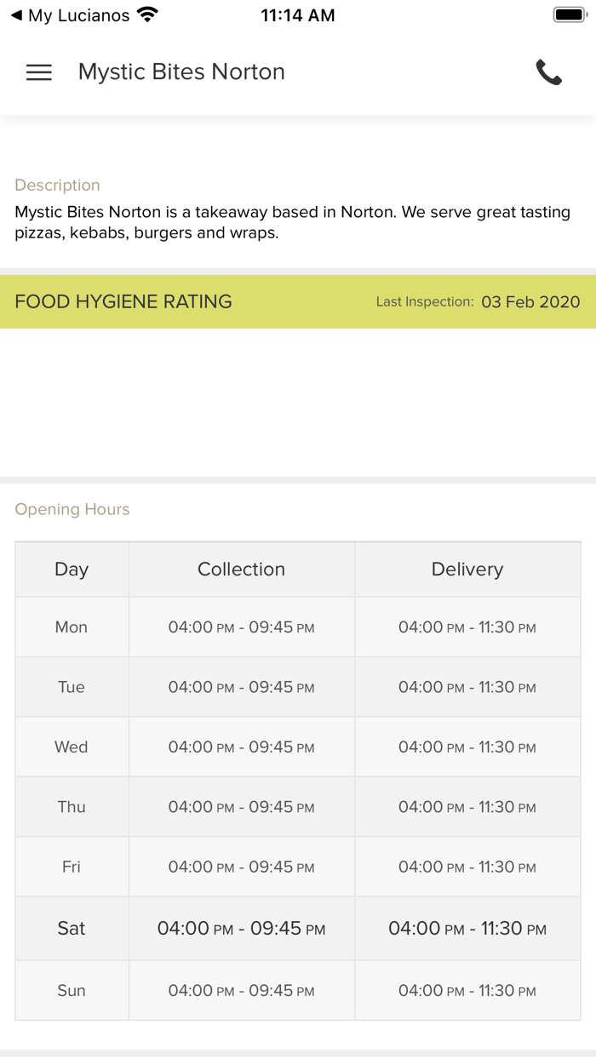
Task: Tap Sunday's delivery hours cell
Action: [467, 991]
